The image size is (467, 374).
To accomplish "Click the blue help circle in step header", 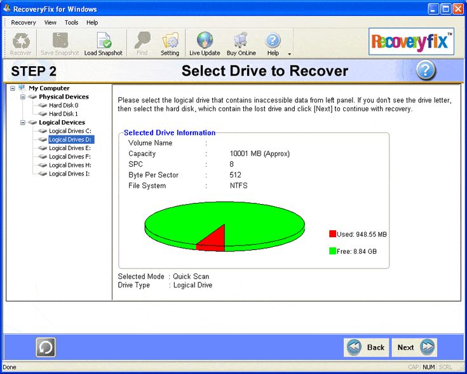I will [426, 71].
